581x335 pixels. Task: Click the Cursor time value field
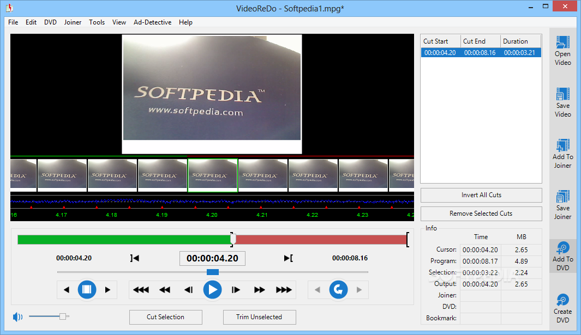pyautogui.click(x=480, y=250)
